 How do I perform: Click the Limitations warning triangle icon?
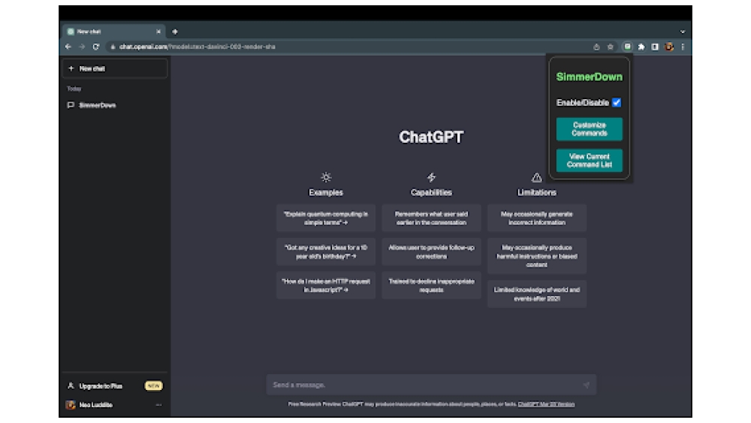pos(536,177)
